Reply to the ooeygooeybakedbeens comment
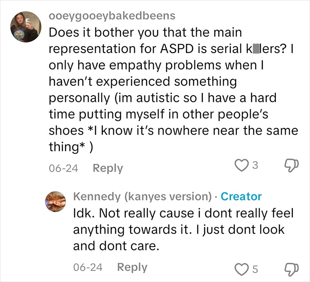 coord(108,168)
